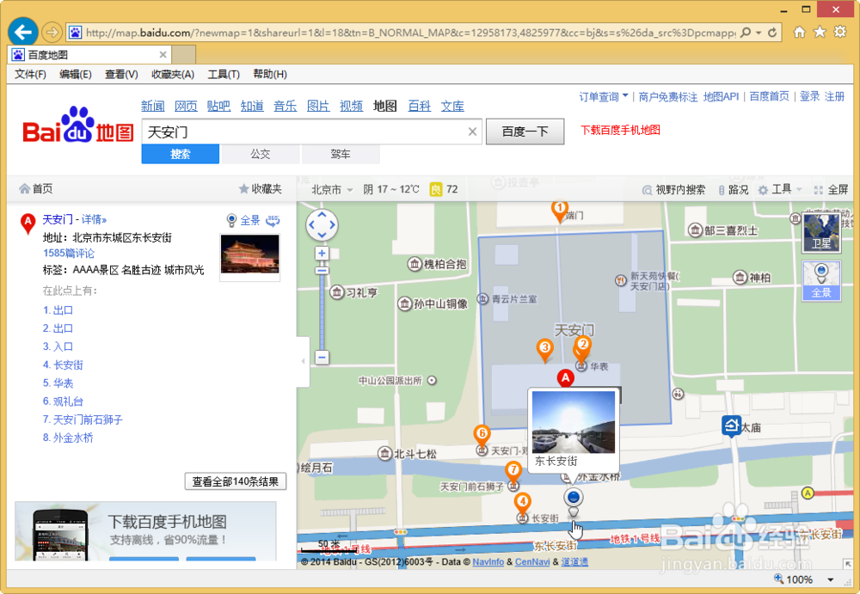Select the 搜索 search tab

pyautogui.click(x=181, y=154)
